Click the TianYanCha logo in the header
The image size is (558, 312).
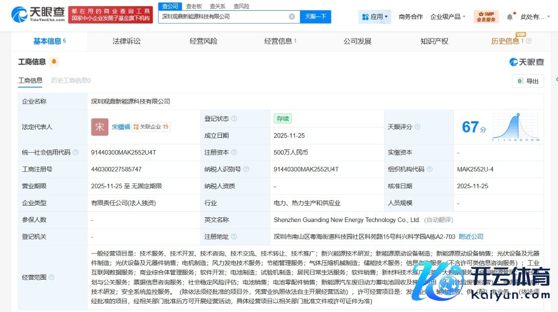coord(38,15)
